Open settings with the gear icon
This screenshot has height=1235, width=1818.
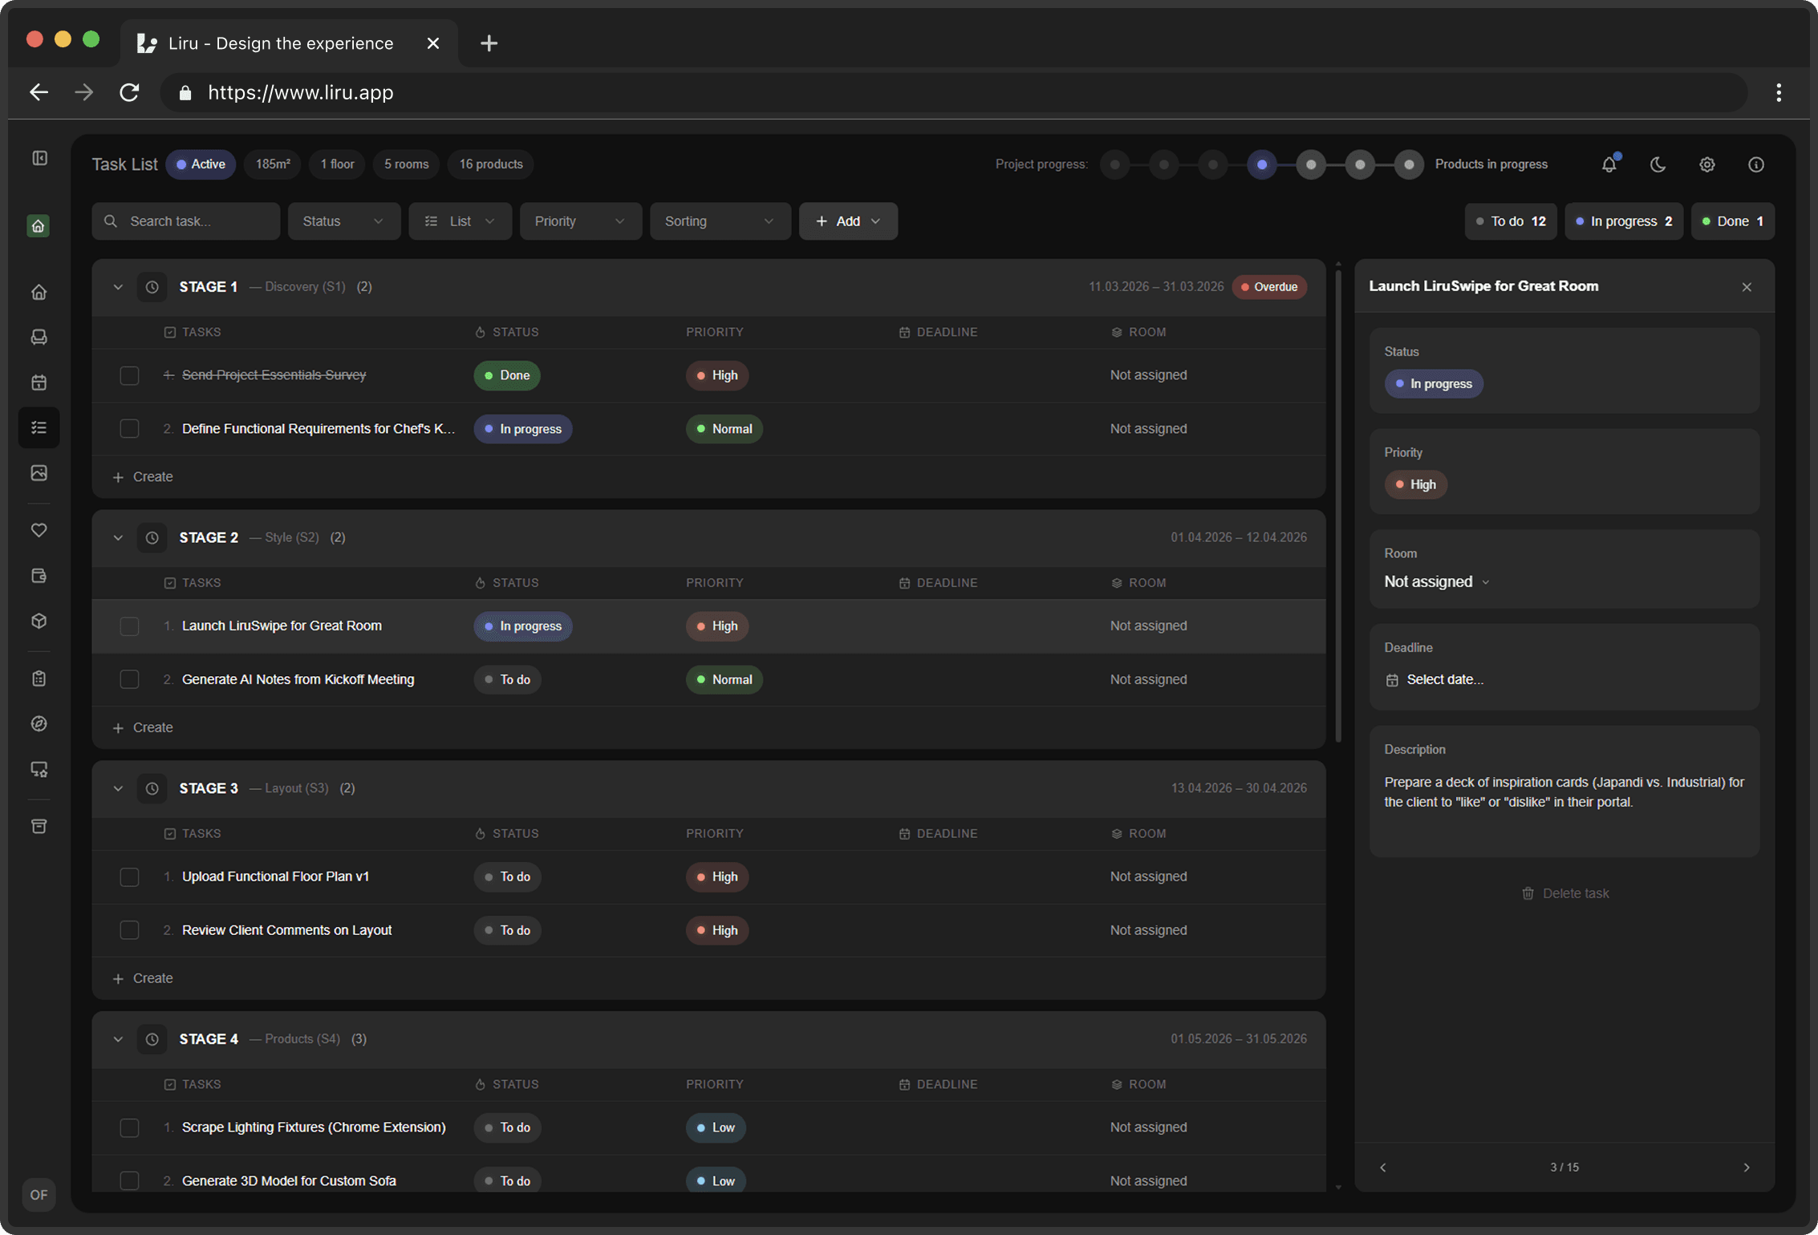1706,164
